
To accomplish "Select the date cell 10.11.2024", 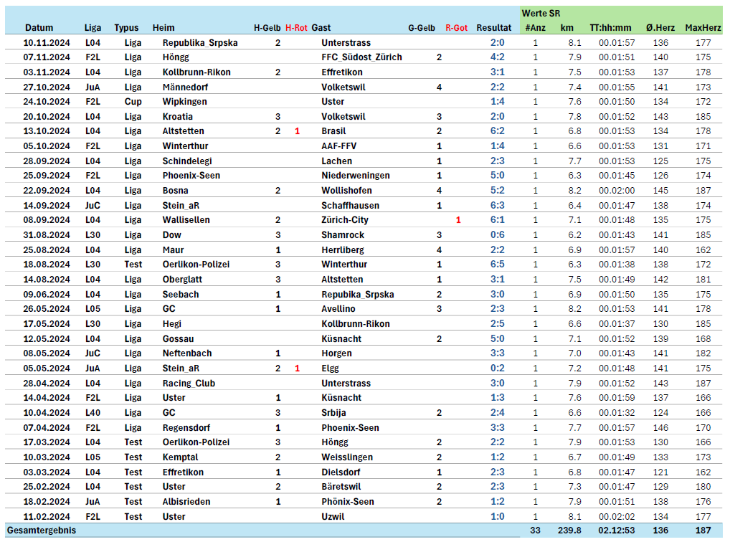I will tap(47, 43).
